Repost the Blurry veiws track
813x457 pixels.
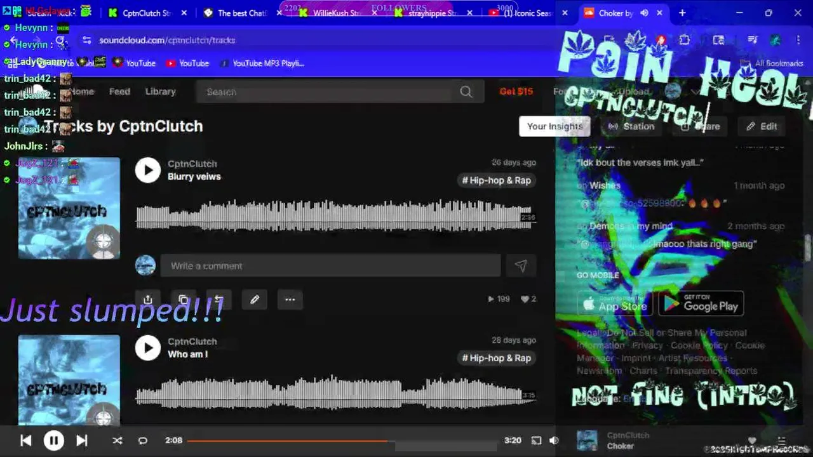pos(218,299)
